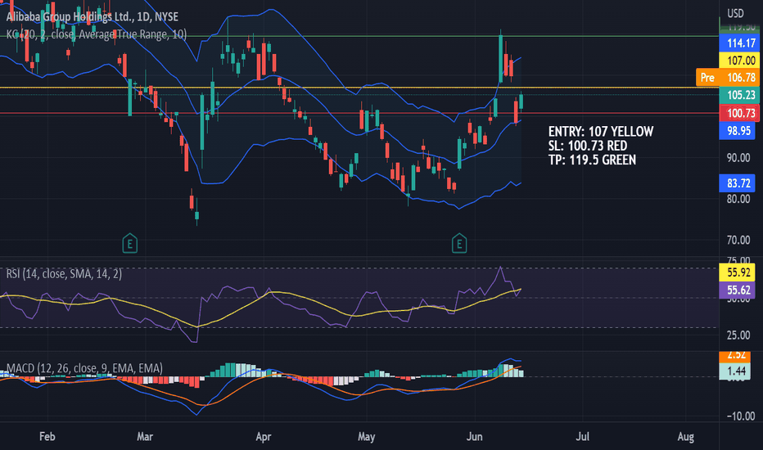Click the Apr label on time axis
The width and height of the screenshot is (763, 450).
pos(264,436)
